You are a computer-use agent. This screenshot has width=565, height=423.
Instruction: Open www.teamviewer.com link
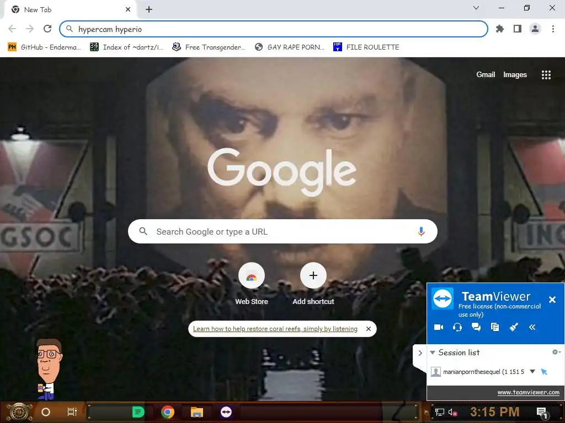pos(528,392)
